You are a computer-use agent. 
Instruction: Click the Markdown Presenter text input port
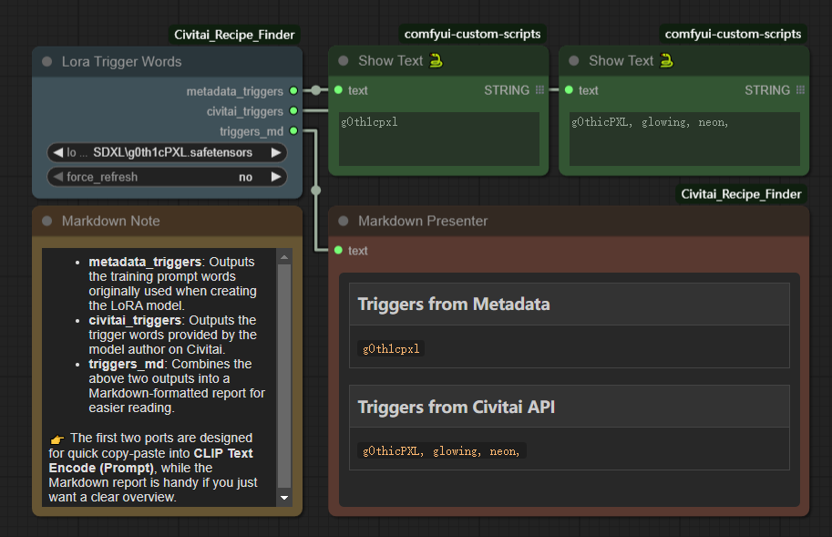pyautogui.click(x=338, y=250)
